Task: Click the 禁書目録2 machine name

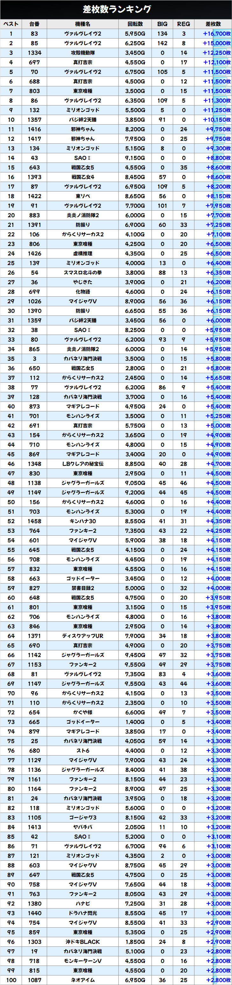Action: point(83,588)
